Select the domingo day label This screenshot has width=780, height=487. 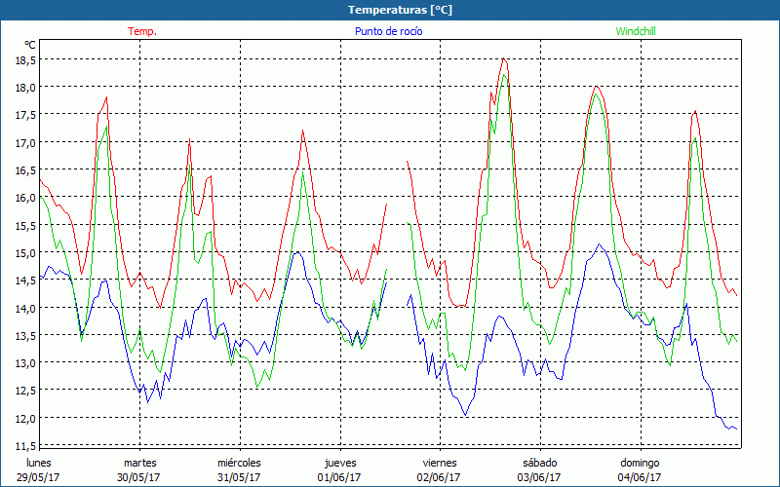point(640,463)
